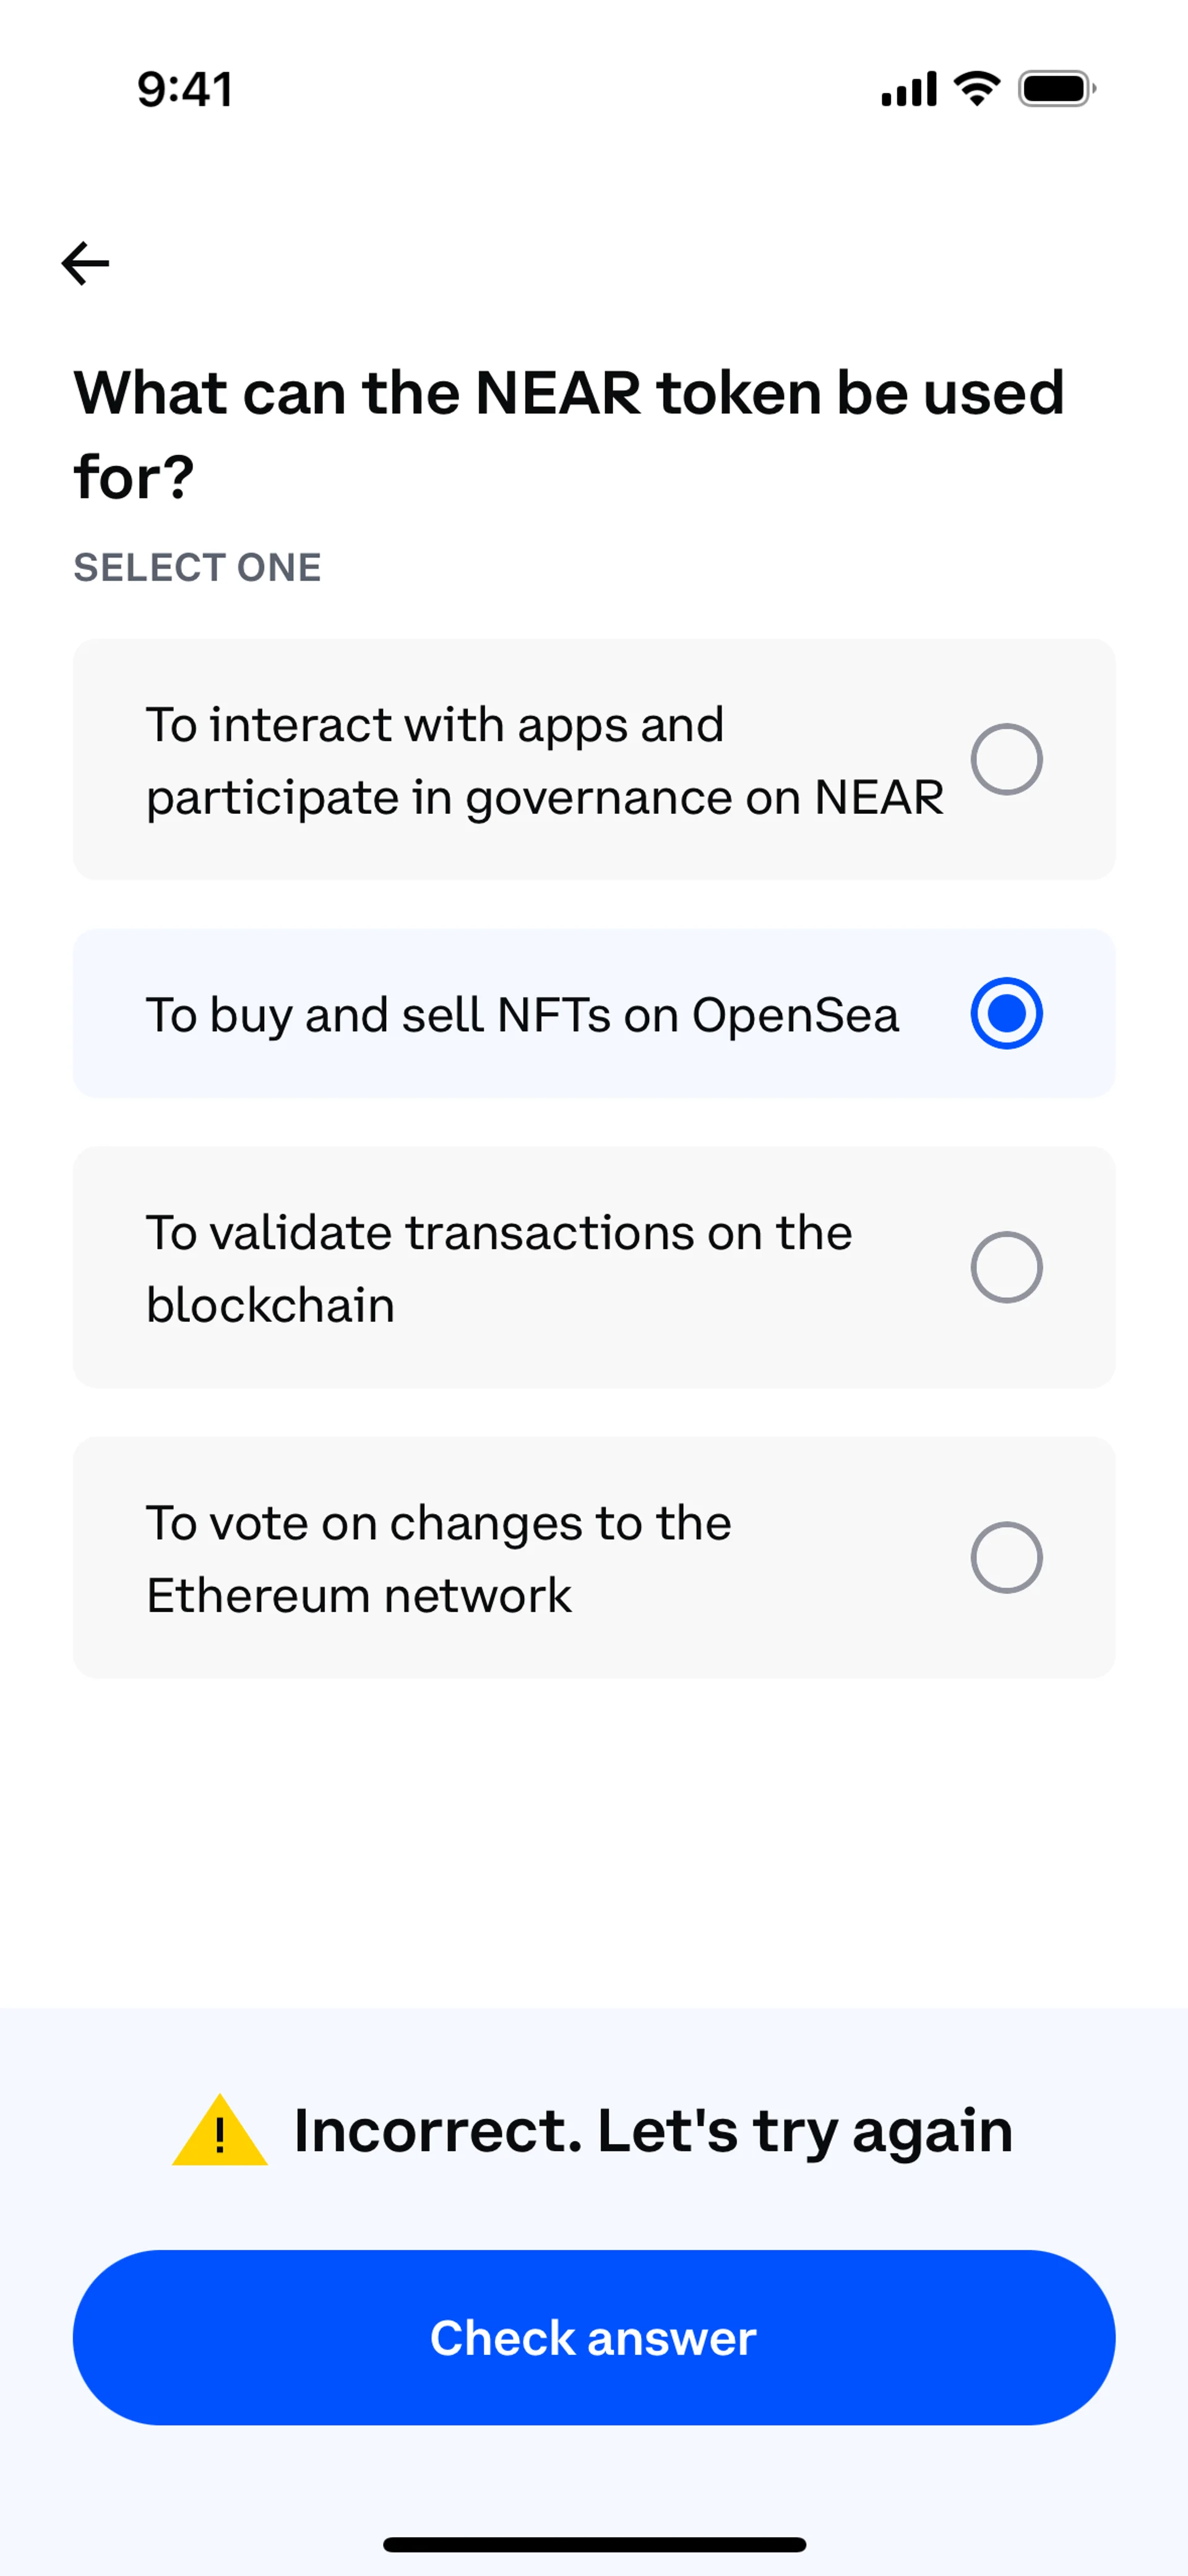Tap the yellow warning triangle icon
Screen dimensions: 1188x2576
(x=220, y=2132)
